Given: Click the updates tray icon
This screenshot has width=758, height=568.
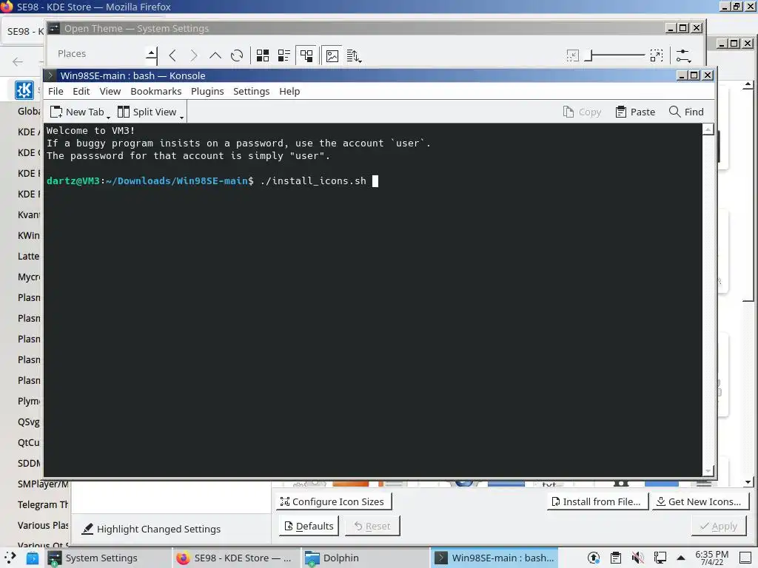Looking at the screenshot, I should pyautogui.click(x=594, y=558).
